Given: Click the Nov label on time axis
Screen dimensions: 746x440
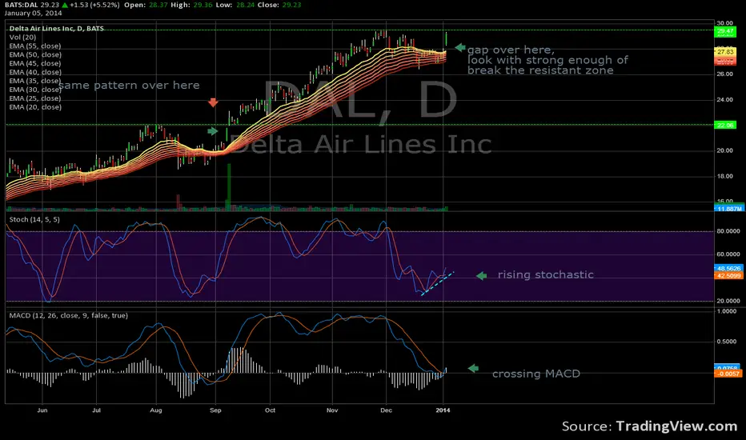Looking at the screenshot, I should coord(332,410).
